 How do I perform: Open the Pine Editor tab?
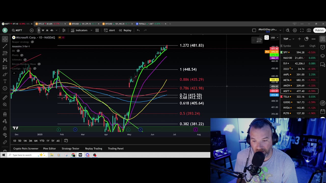[x=49, y=148]
